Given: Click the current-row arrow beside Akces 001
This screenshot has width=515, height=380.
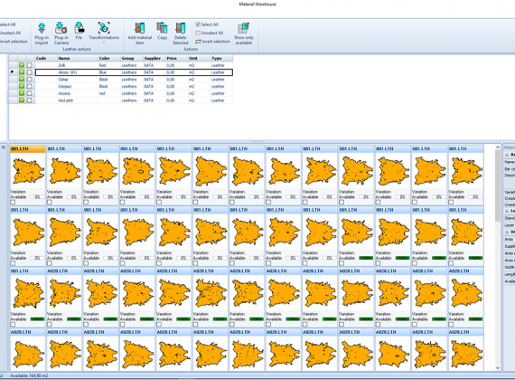Looking at the screenshot, I should (x=13, y=71).
